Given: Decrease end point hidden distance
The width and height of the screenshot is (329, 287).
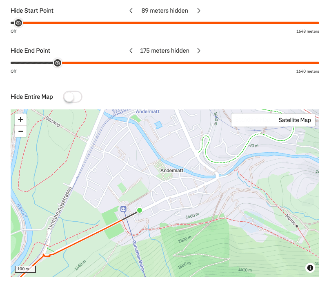Looking at the screenshot, I should [131, 51].
